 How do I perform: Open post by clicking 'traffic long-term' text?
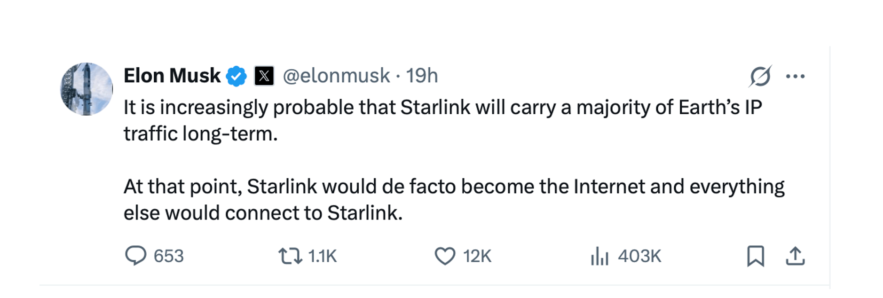tap(201, 134)
